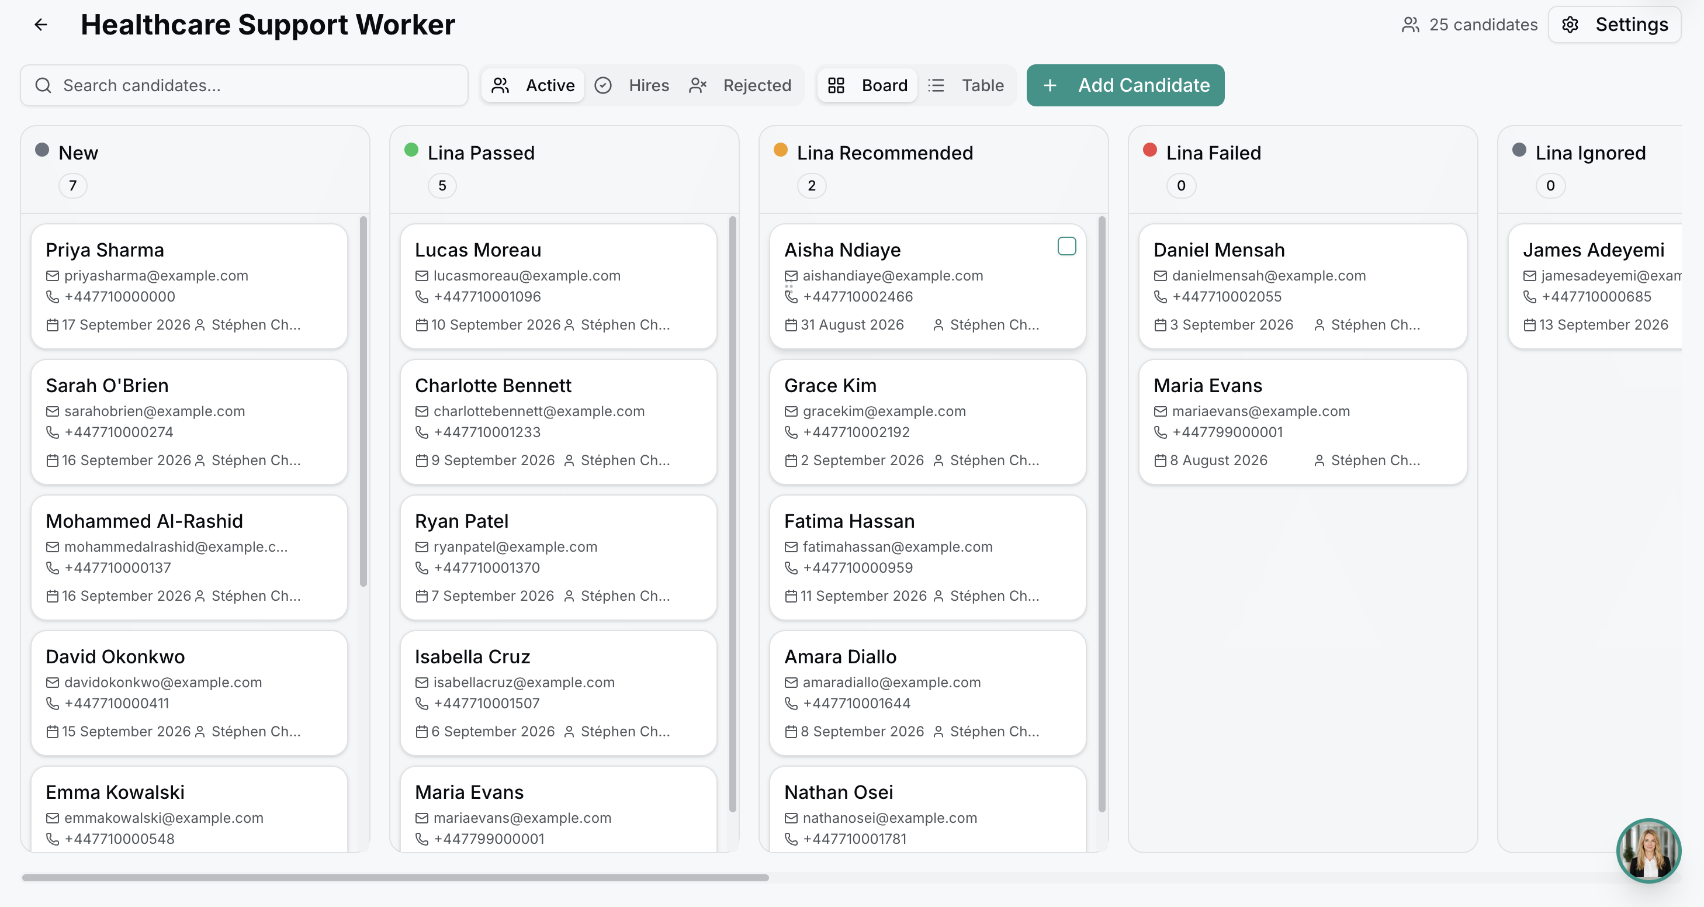This screenshot has height=907, width=1704.
Task: Select the Board view
Action: point(867,85)
